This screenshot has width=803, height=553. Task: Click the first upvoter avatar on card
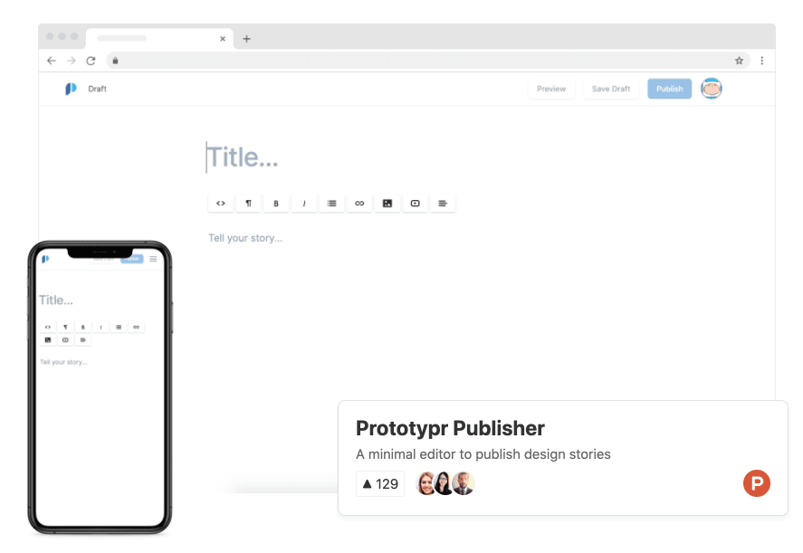pos(426,483)
